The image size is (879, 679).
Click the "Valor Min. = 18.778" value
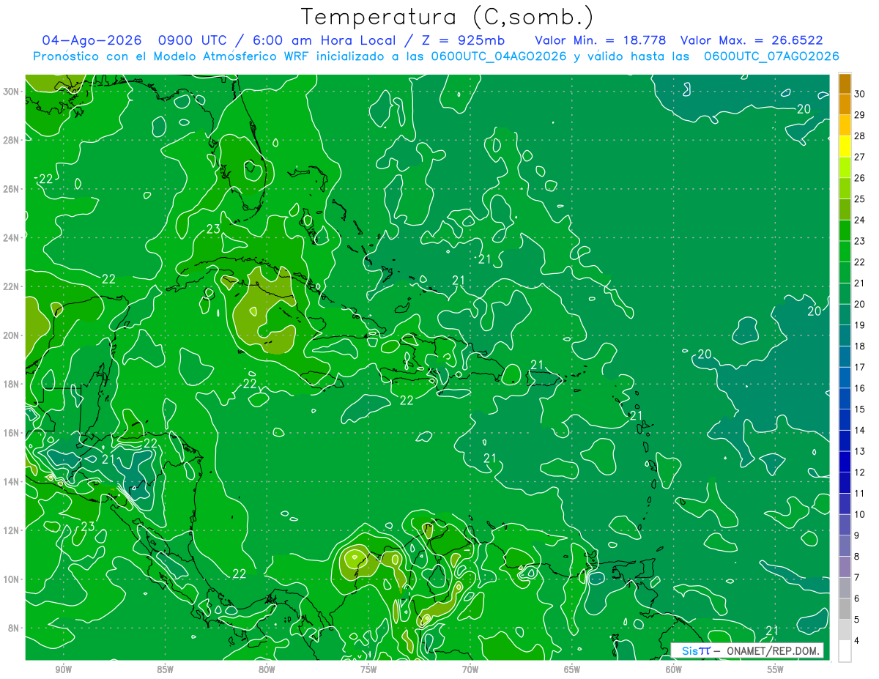click(601, 40)
